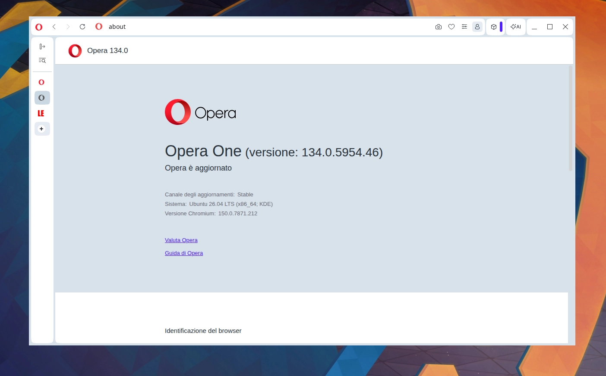The image size is (606, 376).
Task: Open the AI assistant button
Action: click(x=516, y=27)
